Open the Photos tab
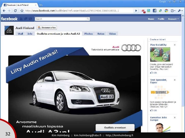The width and height of the screenshot is (185, 138). coord(88,34)
